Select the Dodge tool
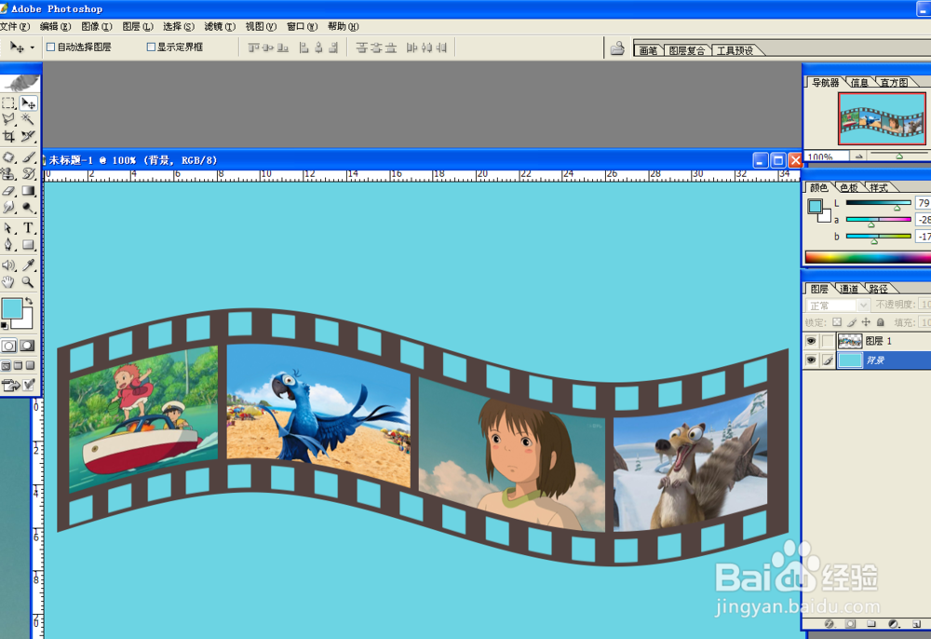Image resolution: width=931 pixels, height=639 pixels. (28, 208)
